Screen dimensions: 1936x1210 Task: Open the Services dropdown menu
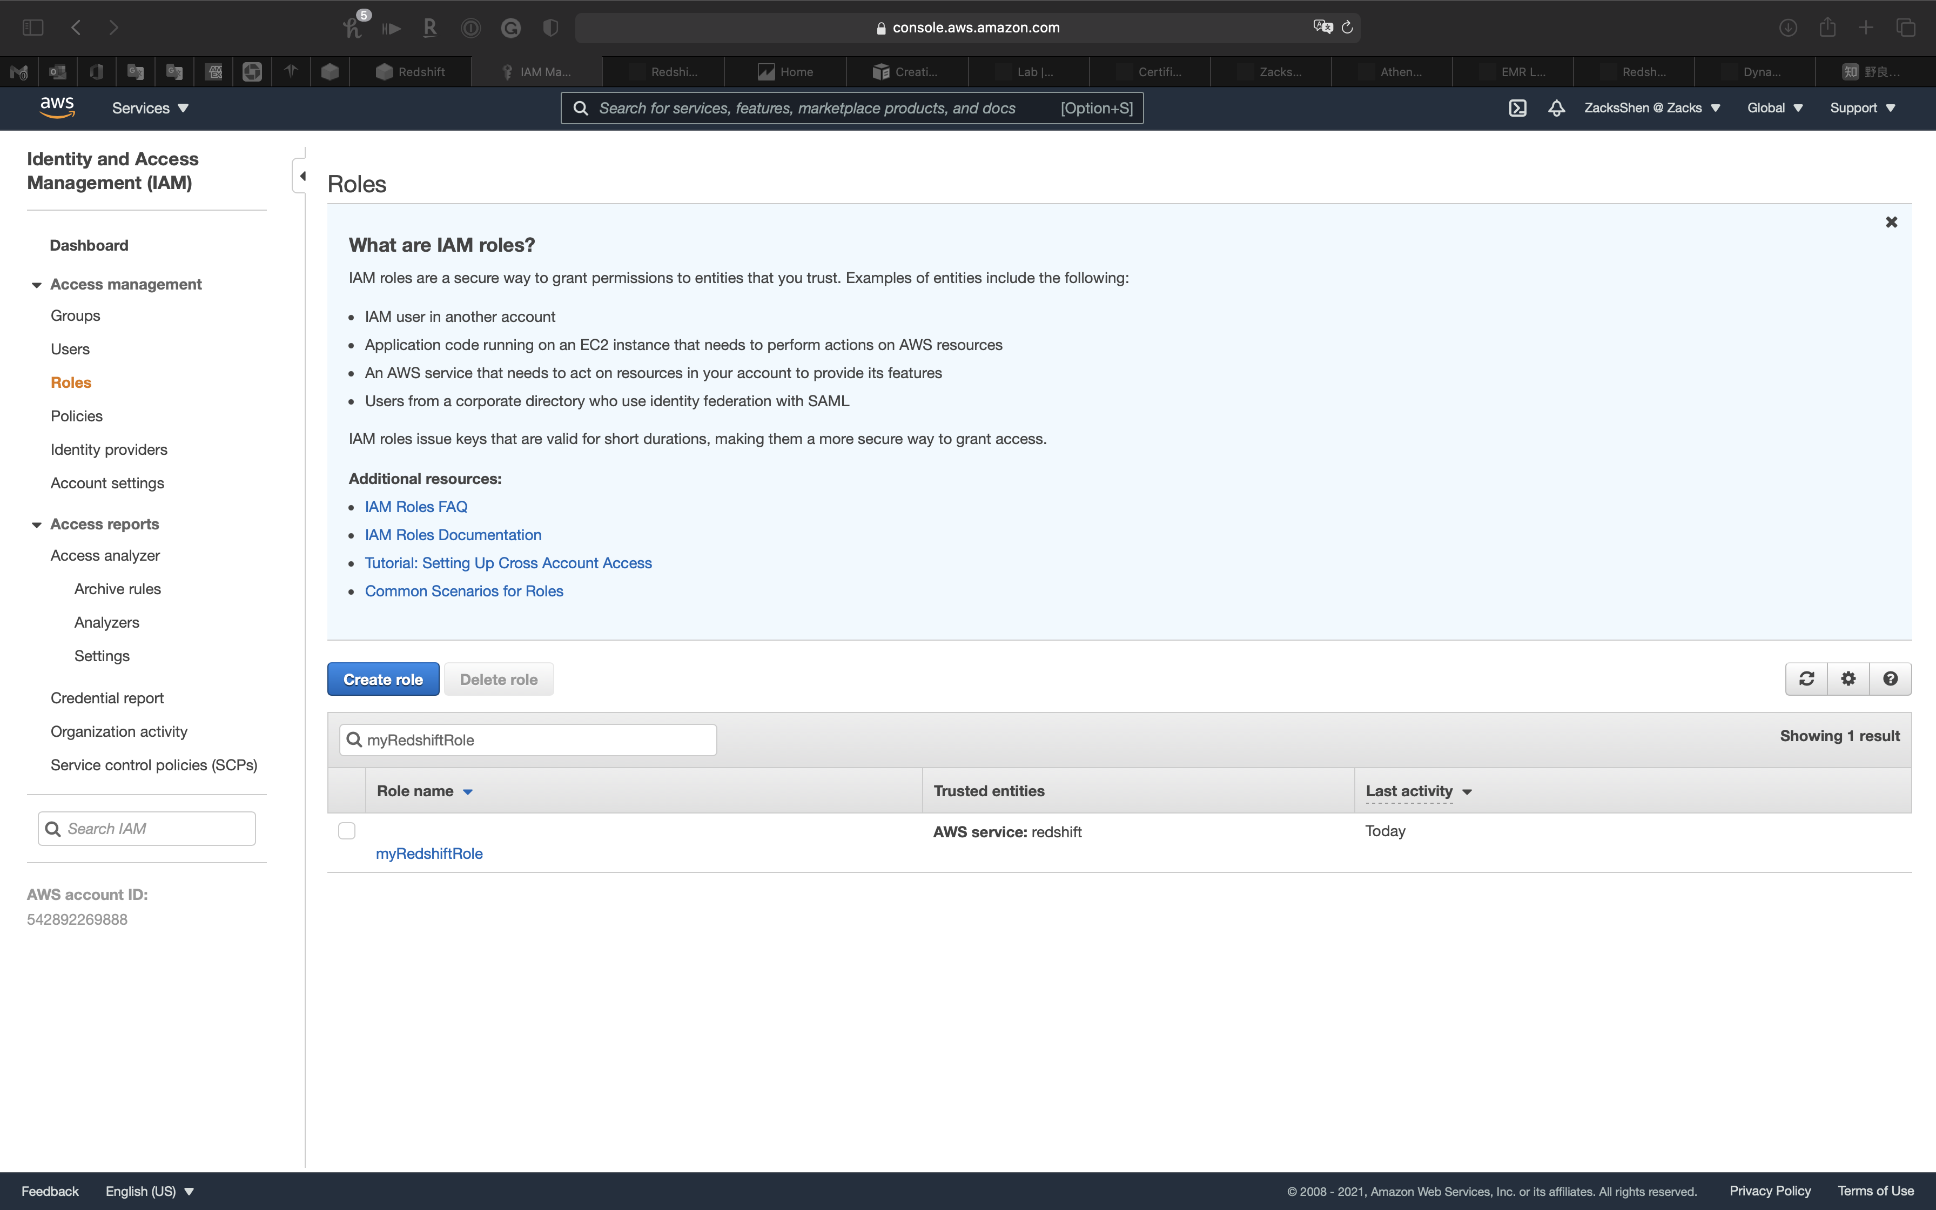tap(150, 108)
